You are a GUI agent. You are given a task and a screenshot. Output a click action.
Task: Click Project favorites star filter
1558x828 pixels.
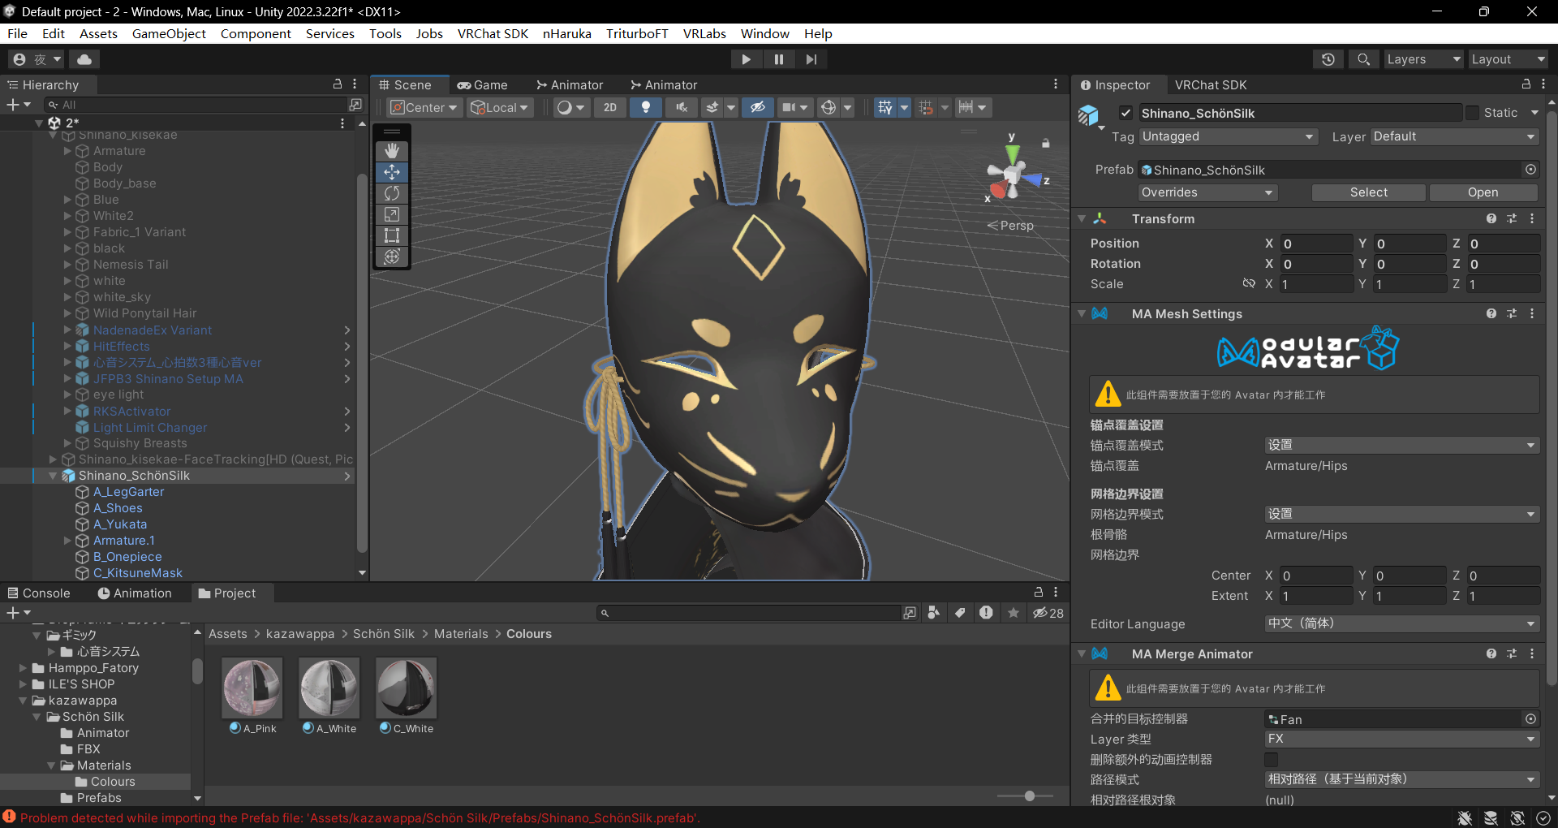pos(1014,613)
